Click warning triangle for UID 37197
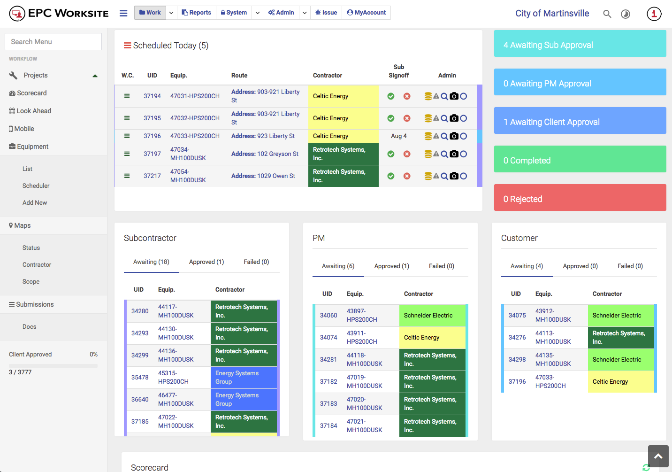672x472 pixels. click(x=436, y=154)
